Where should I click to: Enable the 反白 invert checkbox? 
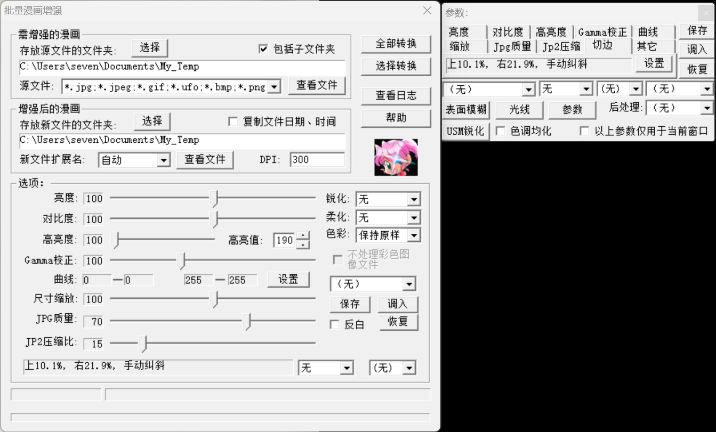point(335,324)
